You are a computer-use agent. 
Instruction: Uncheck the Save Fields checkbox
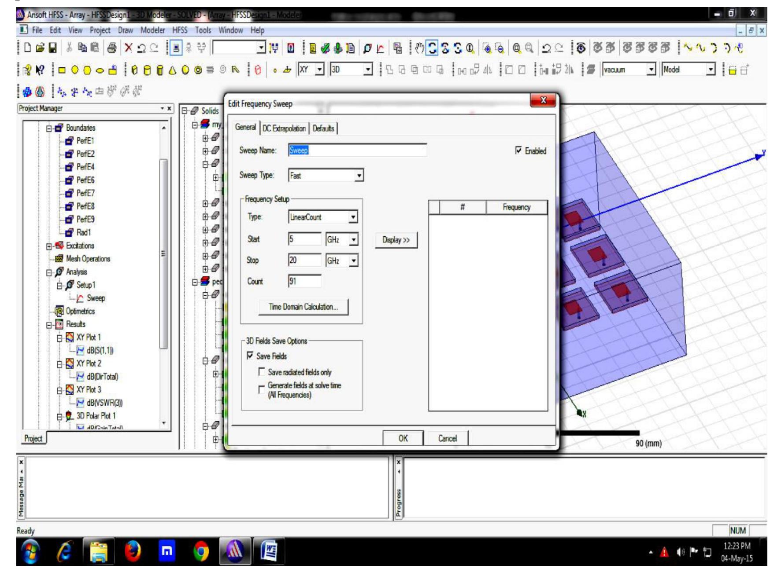pos(250,356)
